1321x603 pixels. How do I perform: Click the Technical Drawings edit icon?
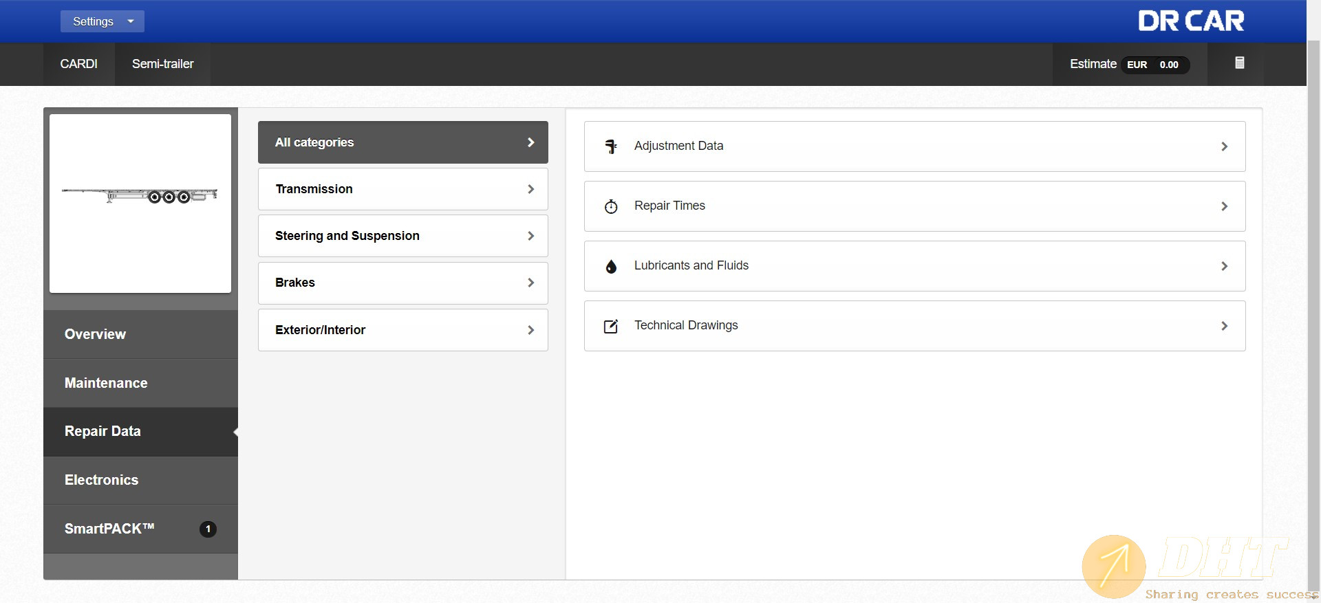coord(611,326)
